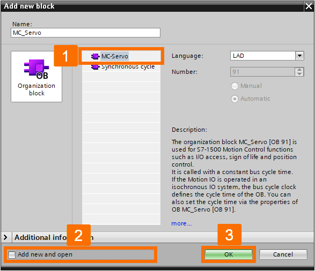
Task: Click the purple icon beside MC-Servo
Action: (x=95, y=56)
